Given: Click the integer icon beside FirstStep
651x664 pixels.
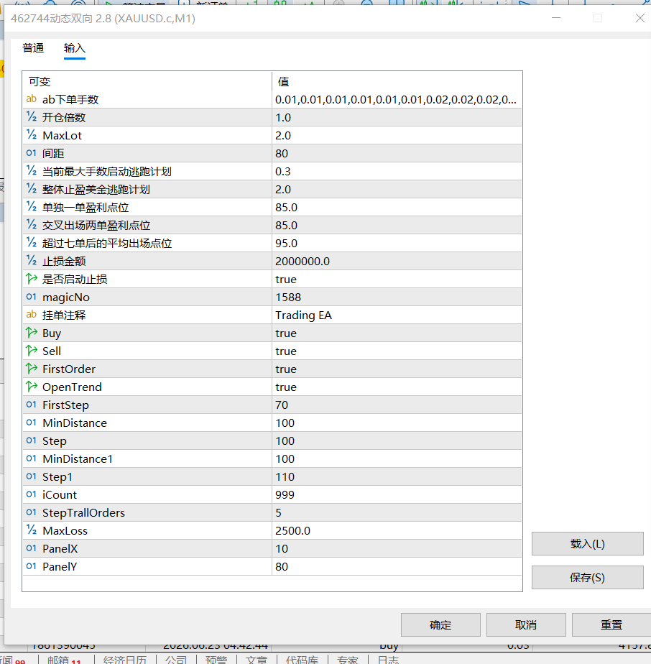Looking at the screenshot, I should coord(32,405).
